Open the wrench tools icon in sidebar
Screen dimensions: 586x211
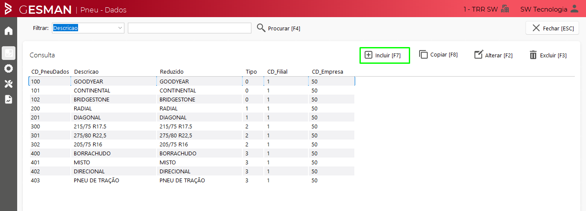pos(9,84)
